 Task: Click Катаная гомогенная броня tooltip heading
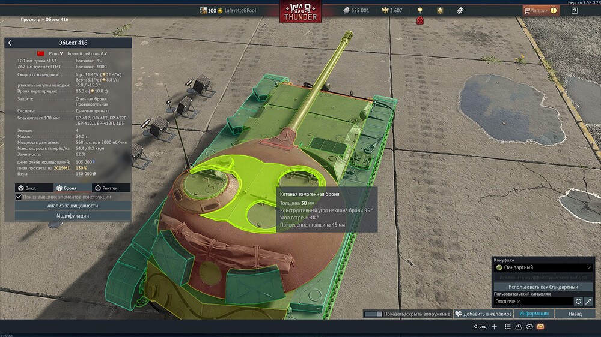pyautogui.click(x=310, y=194)
